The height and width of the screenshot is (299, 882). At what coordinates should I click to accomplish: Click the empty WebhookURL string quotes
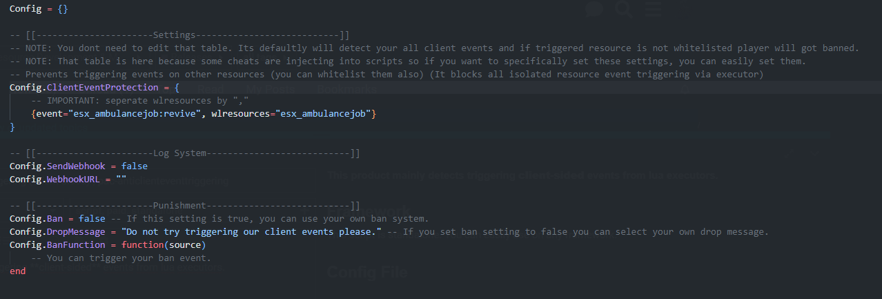(121, 179)
